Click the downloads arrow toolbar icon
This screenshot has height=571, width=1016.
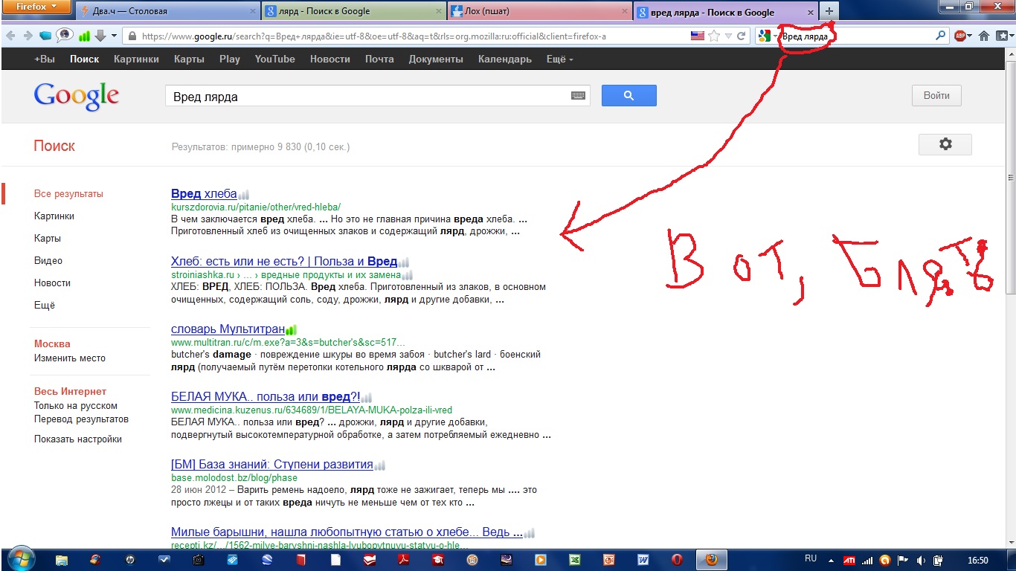coord(100,36)
